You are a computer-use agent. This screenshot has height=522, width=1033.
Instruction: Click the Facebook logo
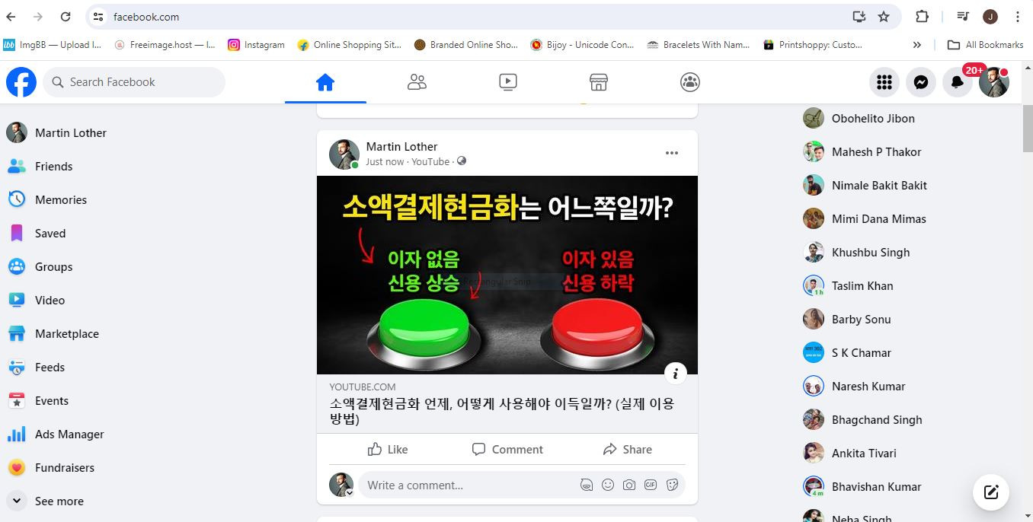click(21, 82)
